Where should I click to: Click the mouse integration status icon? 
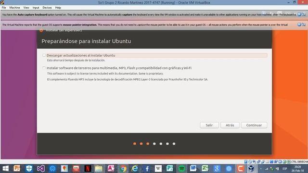[x=284, y=161]
